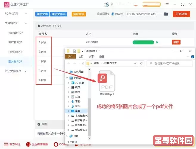Switch to the 查看 ribbon tab
The width and height of the screenshot is (196, 149).
point(102,57)
